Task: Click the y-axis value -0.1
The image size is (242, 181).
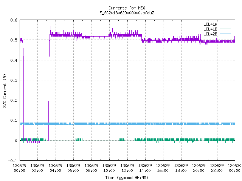Action: 12,161
